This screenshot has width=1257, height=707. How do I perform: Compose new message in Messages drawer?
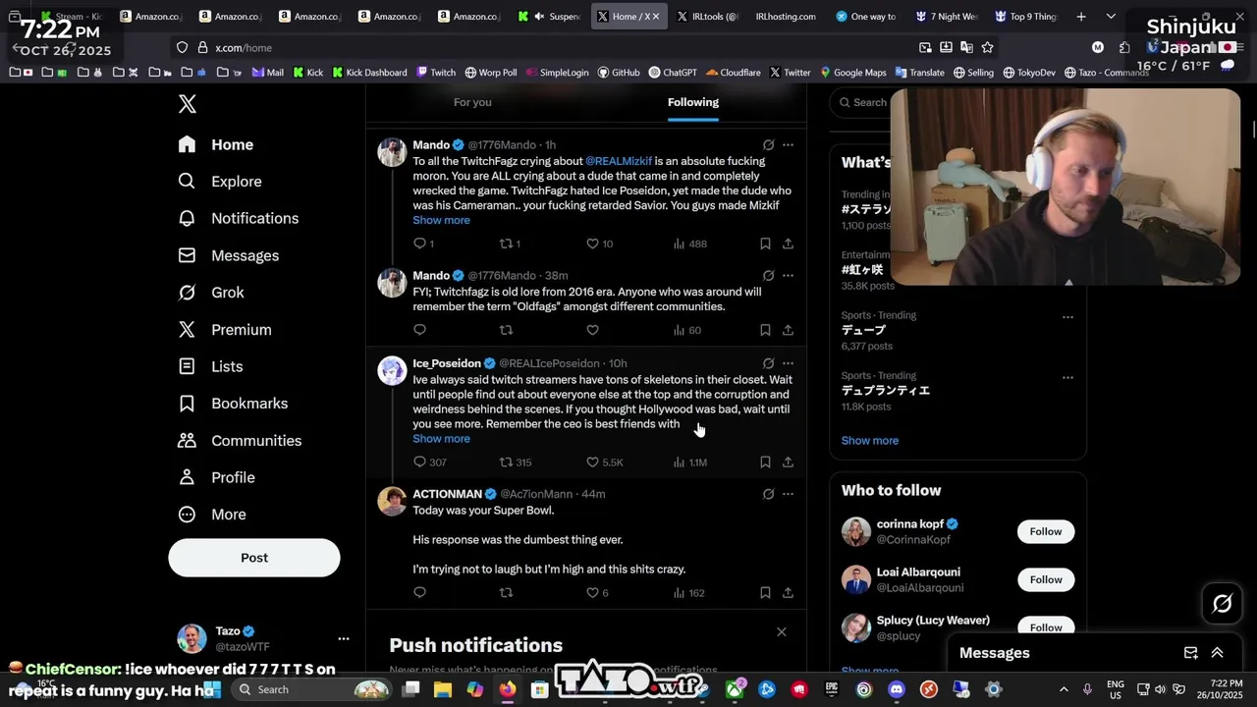[1191, 653]
